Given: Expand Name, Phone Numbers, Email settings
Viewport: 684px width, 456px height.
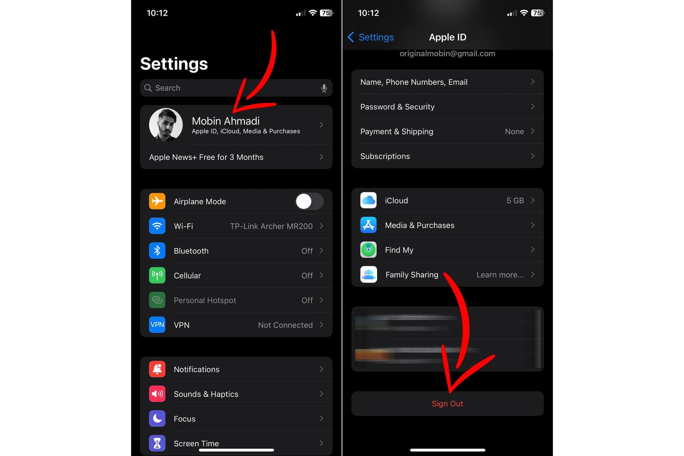Looking at the screenshot, I should pyautogui.click(x=447, y=82).
